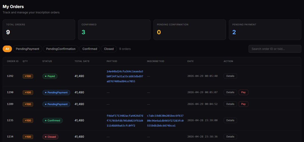Click date 2026-04-29 00:05:07
The height and width of the screenshot is (142, 304).
(202, 92)
